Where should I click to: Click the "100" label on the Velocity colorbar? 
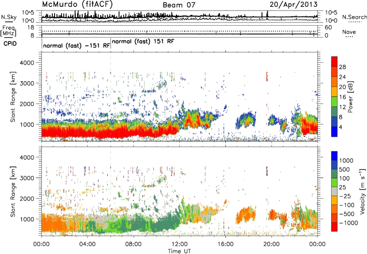point(345,178)
